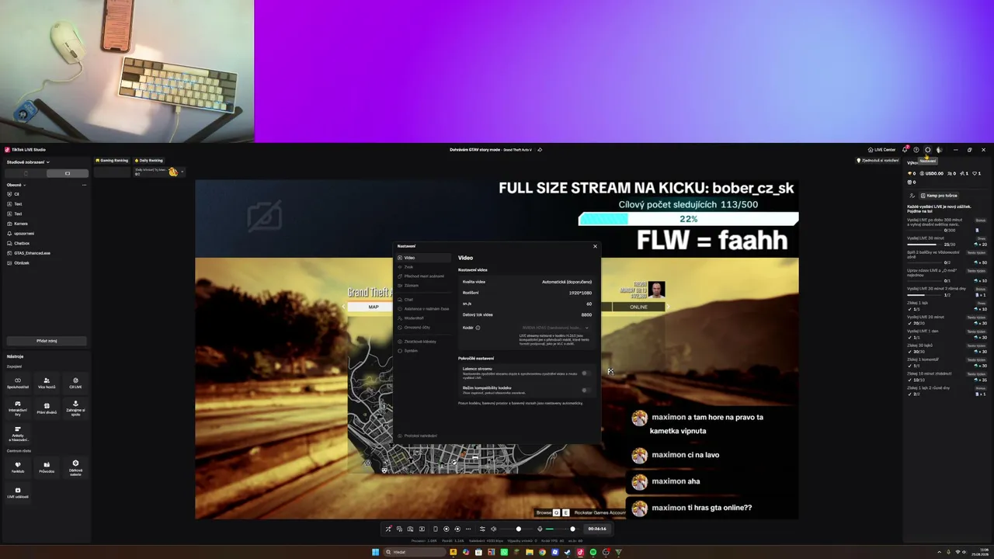Open File Explorer from the taskbar

coord(530,552)
